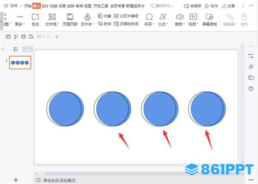Switch to the 开始 tab
Screen dimensions: 258x184
pyautogui.click(x=28, y=6)
